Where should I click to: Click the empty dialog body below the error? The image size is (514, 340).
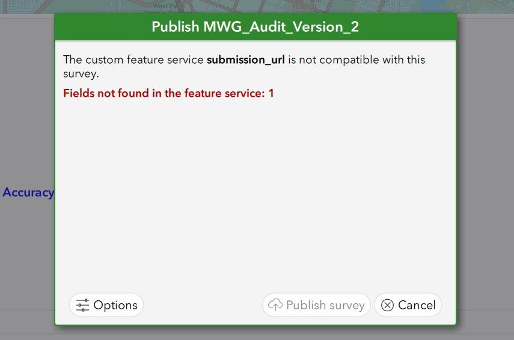tap(255, 192)
